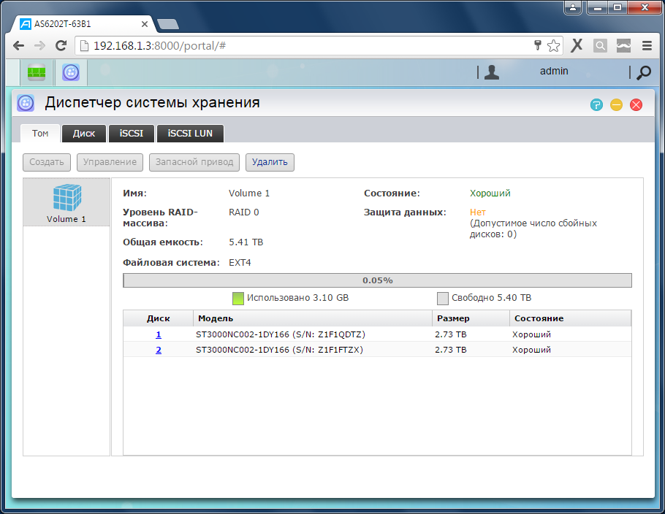Click the 0.05% usage progress bar
Screen dimensions: 665x514
[x=377, y=280]
